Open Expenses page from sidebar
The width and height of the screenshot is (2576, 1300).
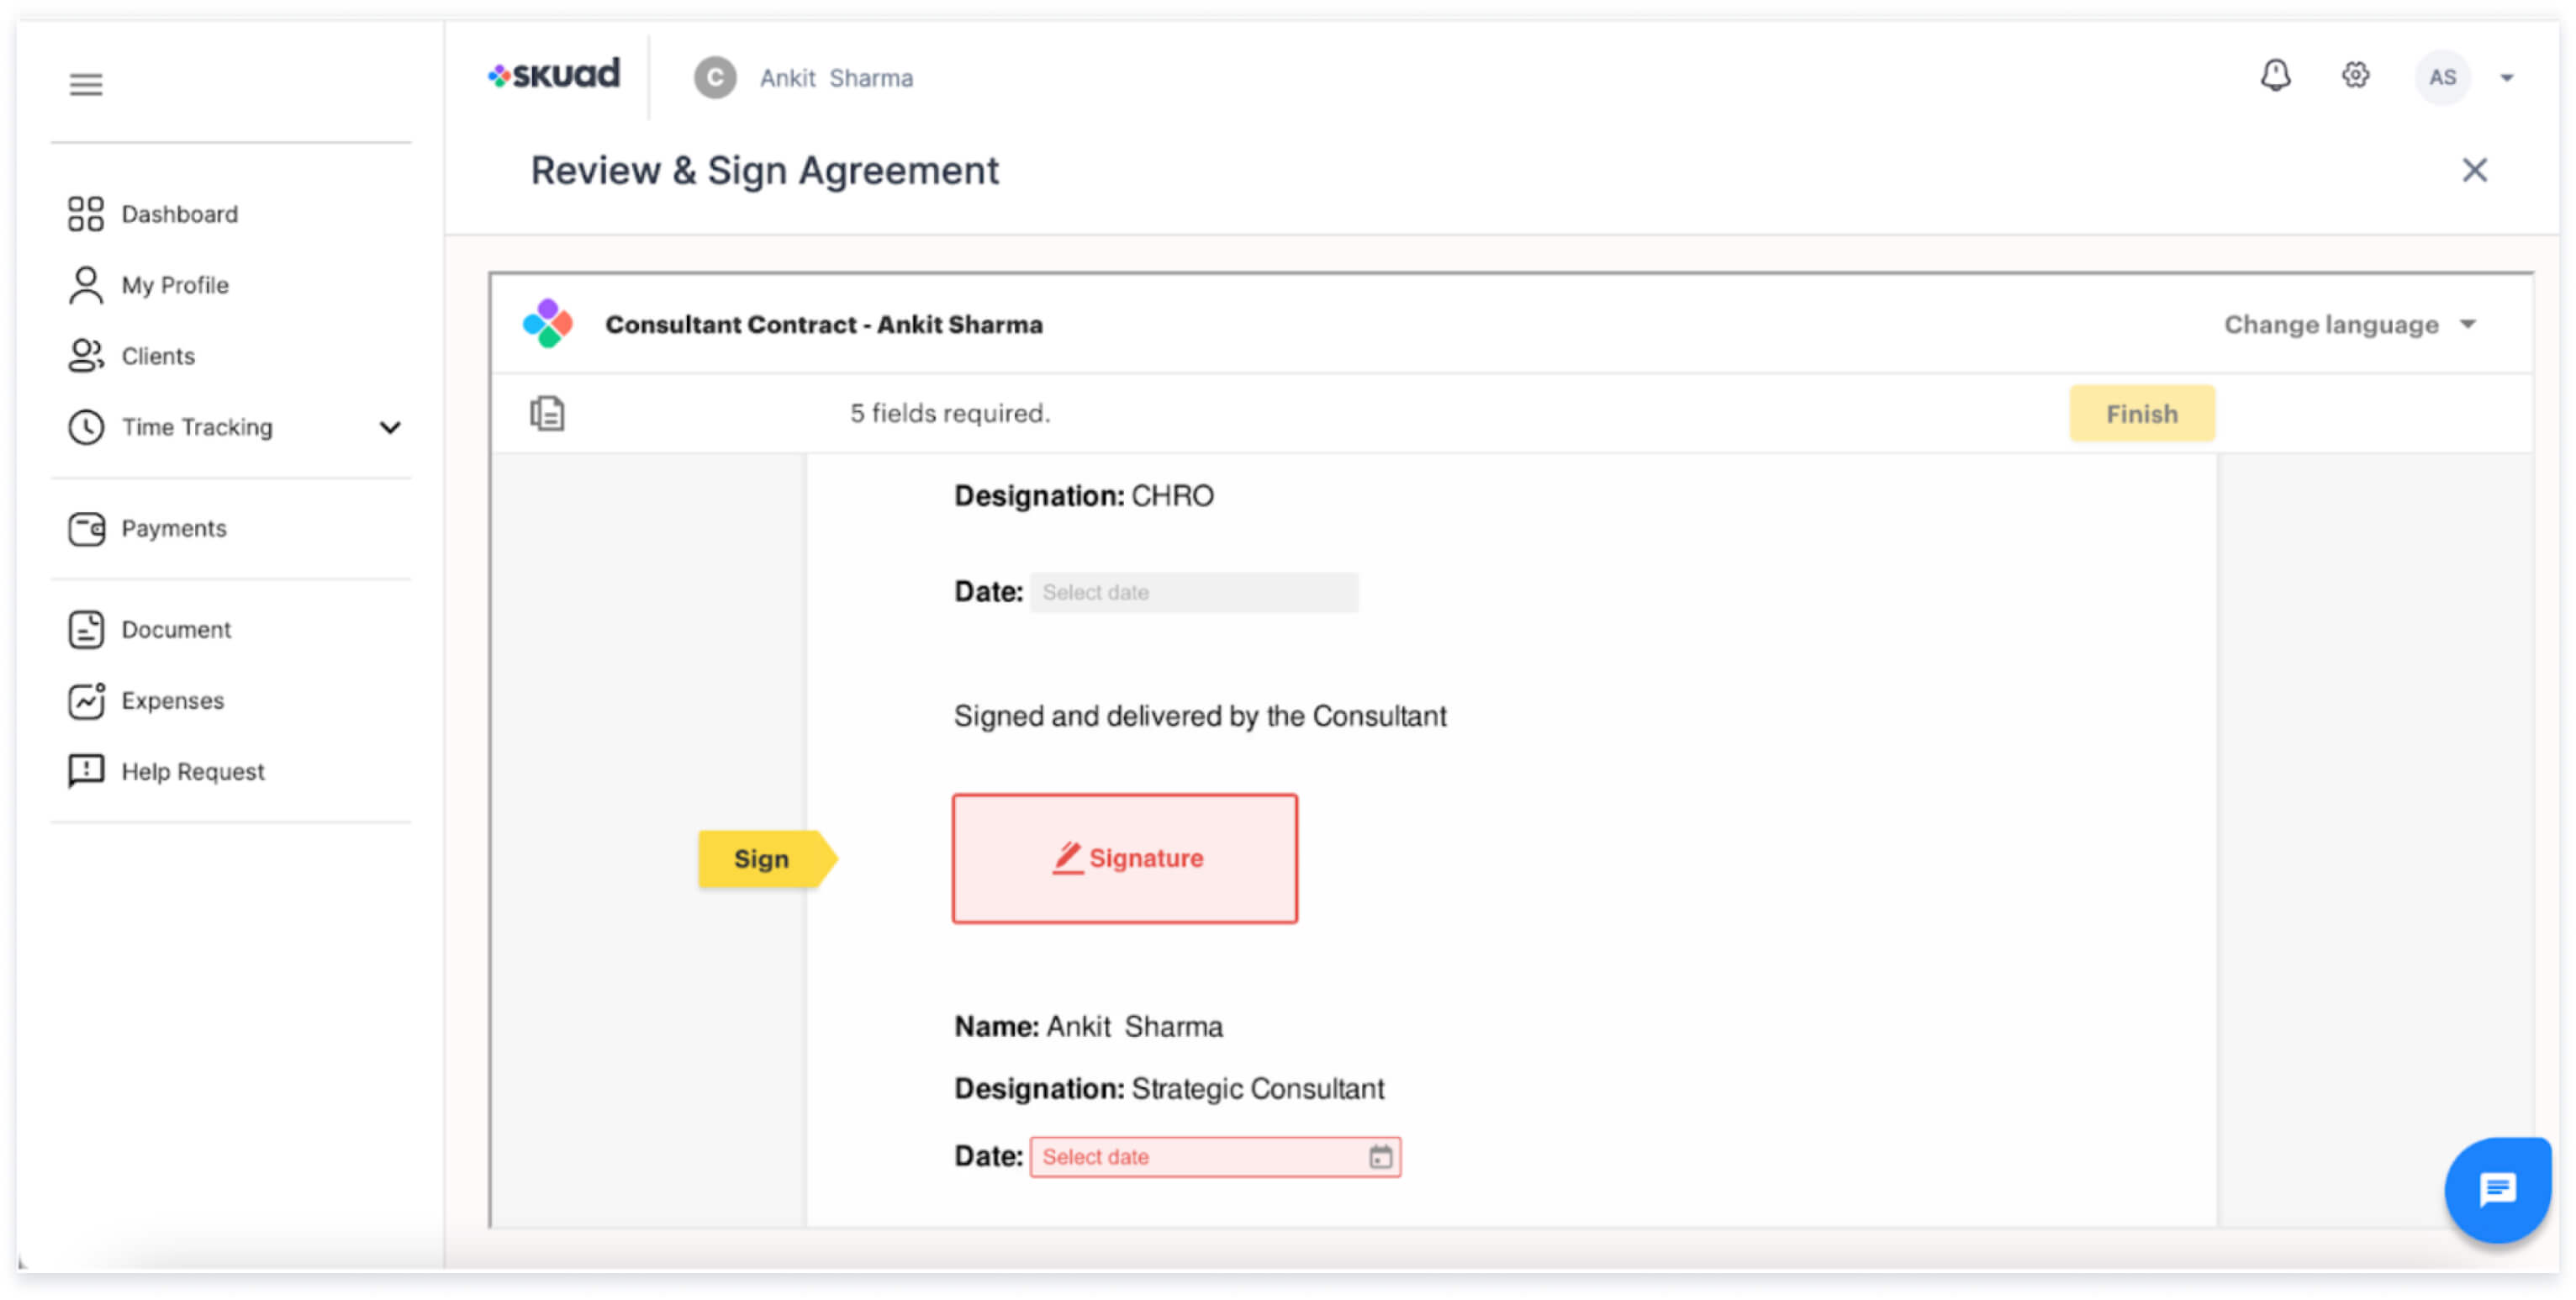click(172, 700)
